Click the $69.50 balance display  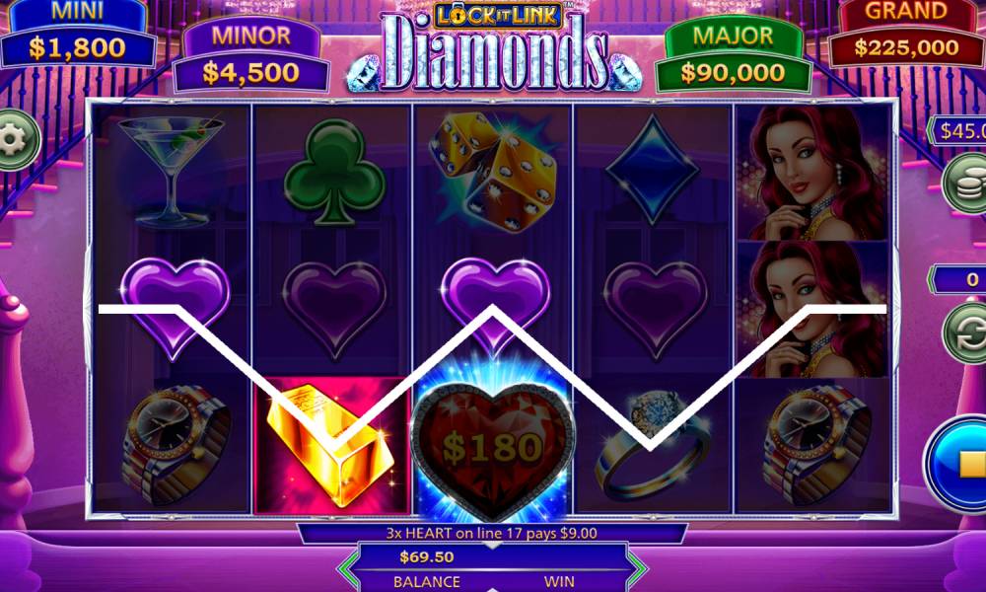pyautogui.click(x=426, y=557)
